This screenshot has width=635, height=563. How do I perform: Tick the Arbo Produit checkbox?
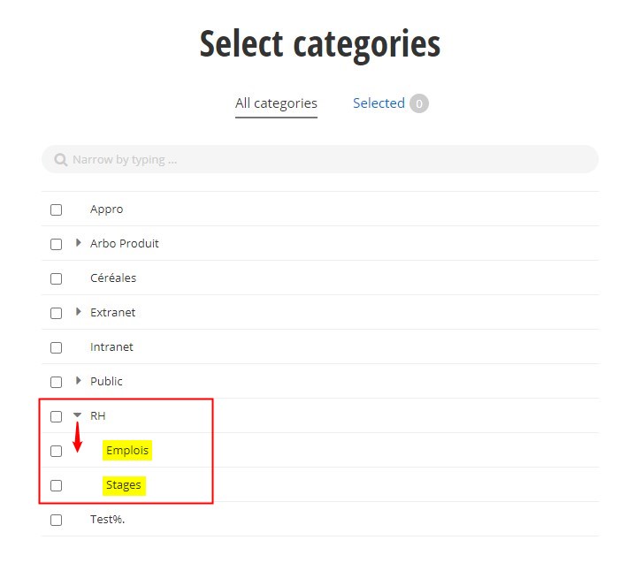[x=56, y=244]
